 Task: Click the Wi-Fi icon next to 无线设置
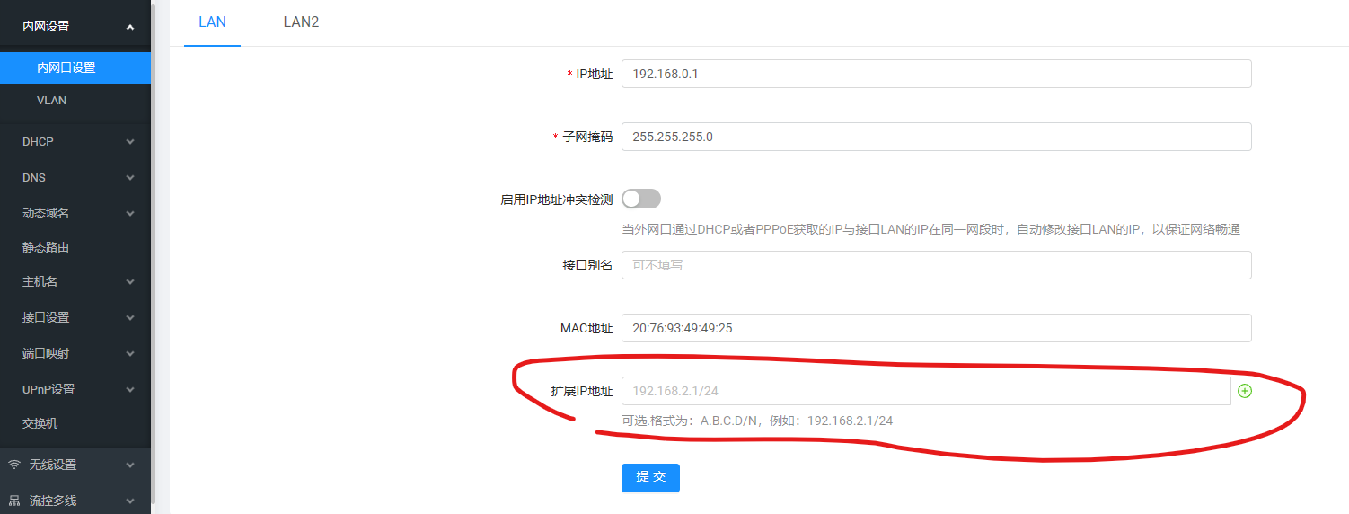coord(14,465)
